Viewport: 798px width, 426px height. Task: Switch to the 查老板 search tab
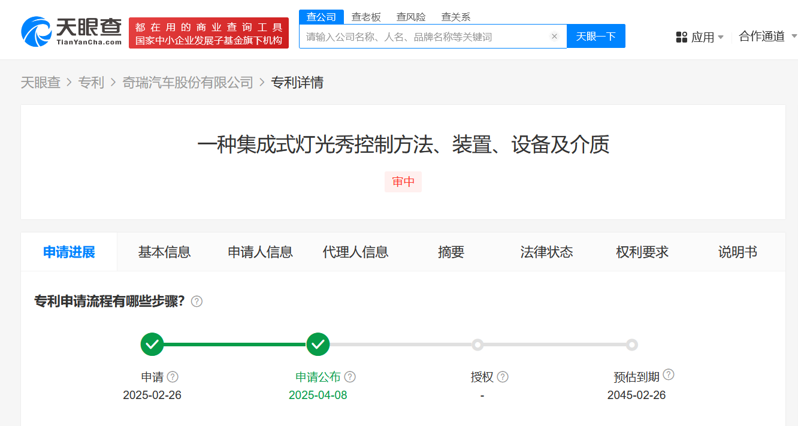366,17
